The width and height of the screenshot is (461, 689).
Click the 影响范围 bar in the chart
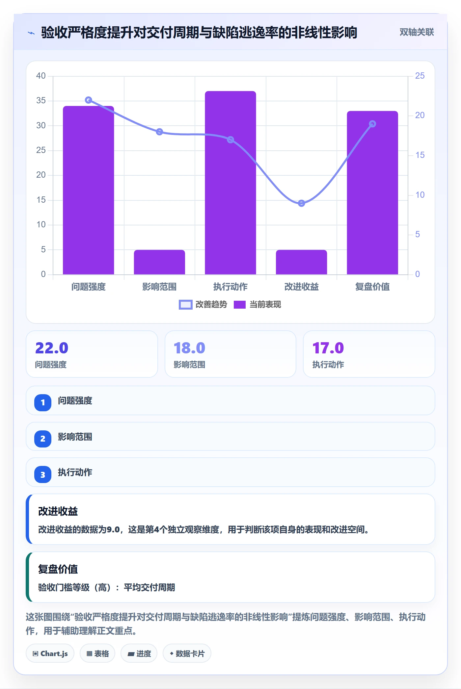pos(159,262)
